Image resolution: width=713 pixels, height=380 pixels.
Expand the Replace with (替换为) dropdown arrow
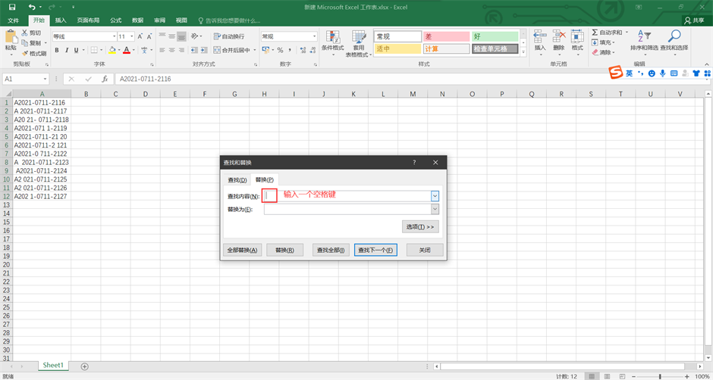435,209
